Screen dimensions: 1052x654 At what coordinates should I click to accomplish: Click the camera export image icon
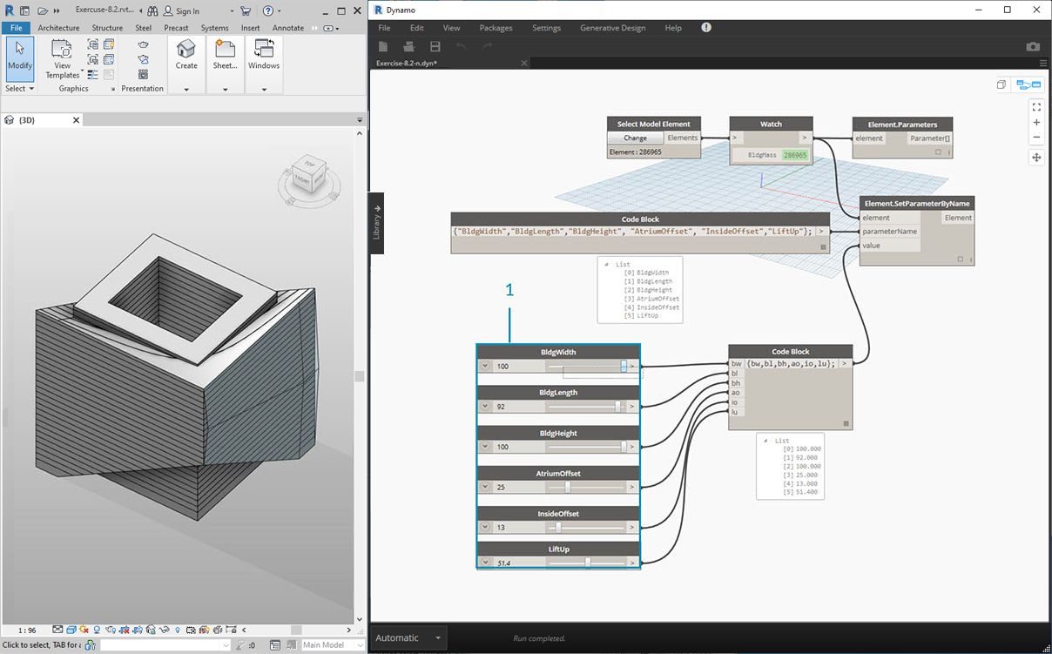(1033, 46)
